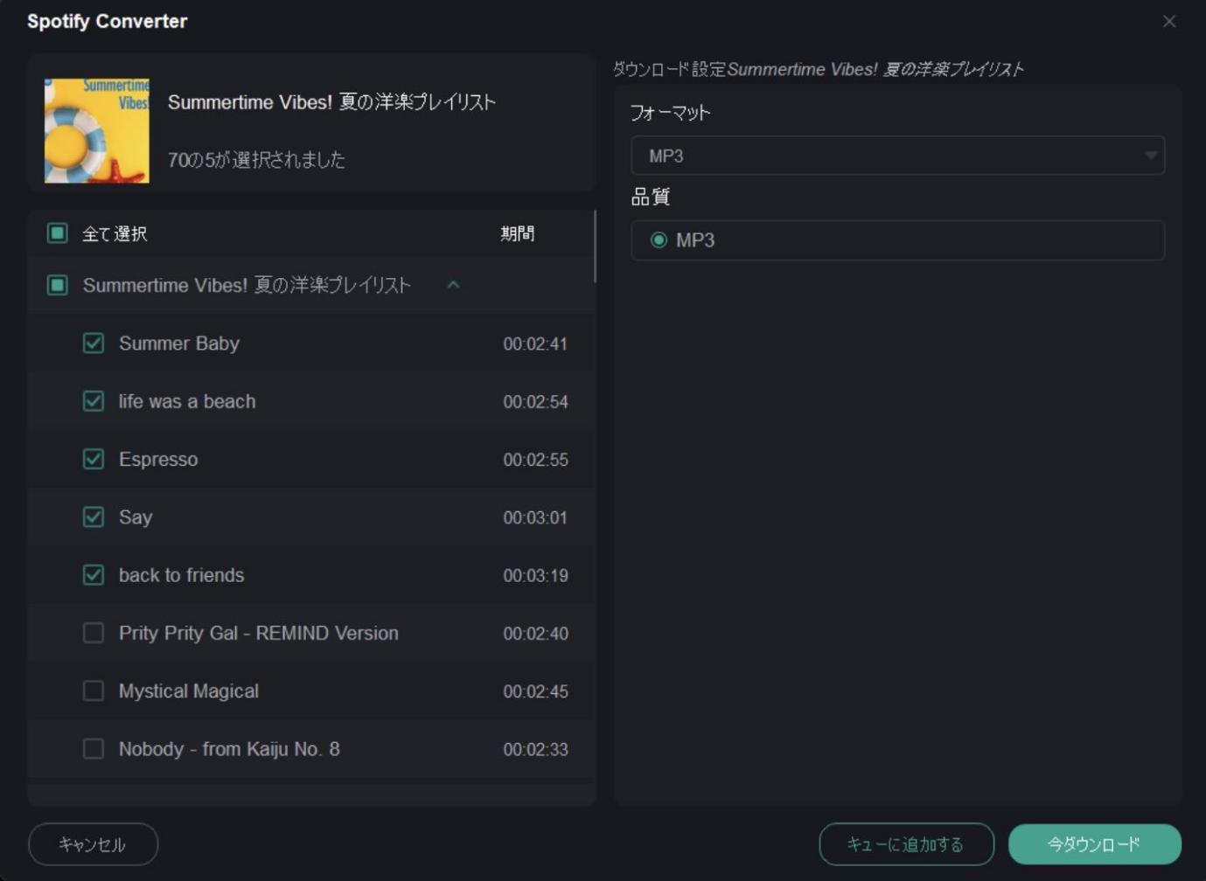Collapse the Summertime Vibes playlist track list
Screen dimensions: 1206x881
point(453,285)
